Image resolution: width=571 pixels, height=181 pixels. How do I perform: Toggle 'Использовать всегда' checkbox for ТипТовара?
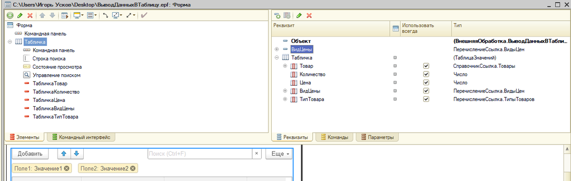pyautogui.click(x=426, y=99)
